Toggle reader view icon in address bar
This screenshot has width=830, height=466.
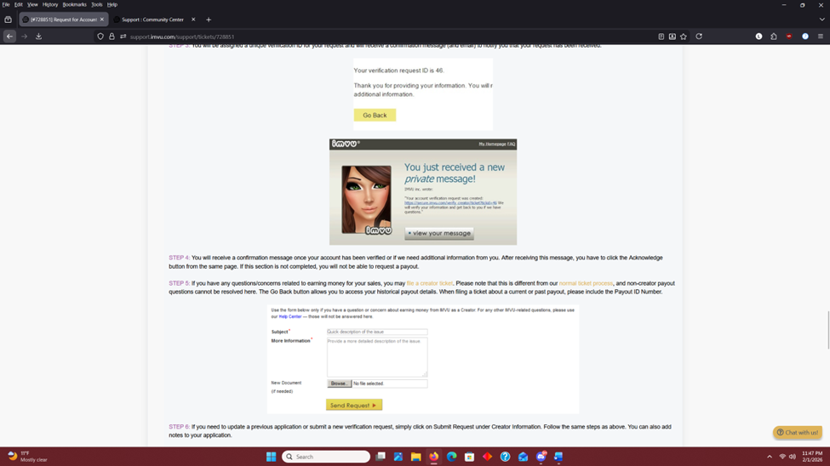pyautogui.click(x=661, y=37)
